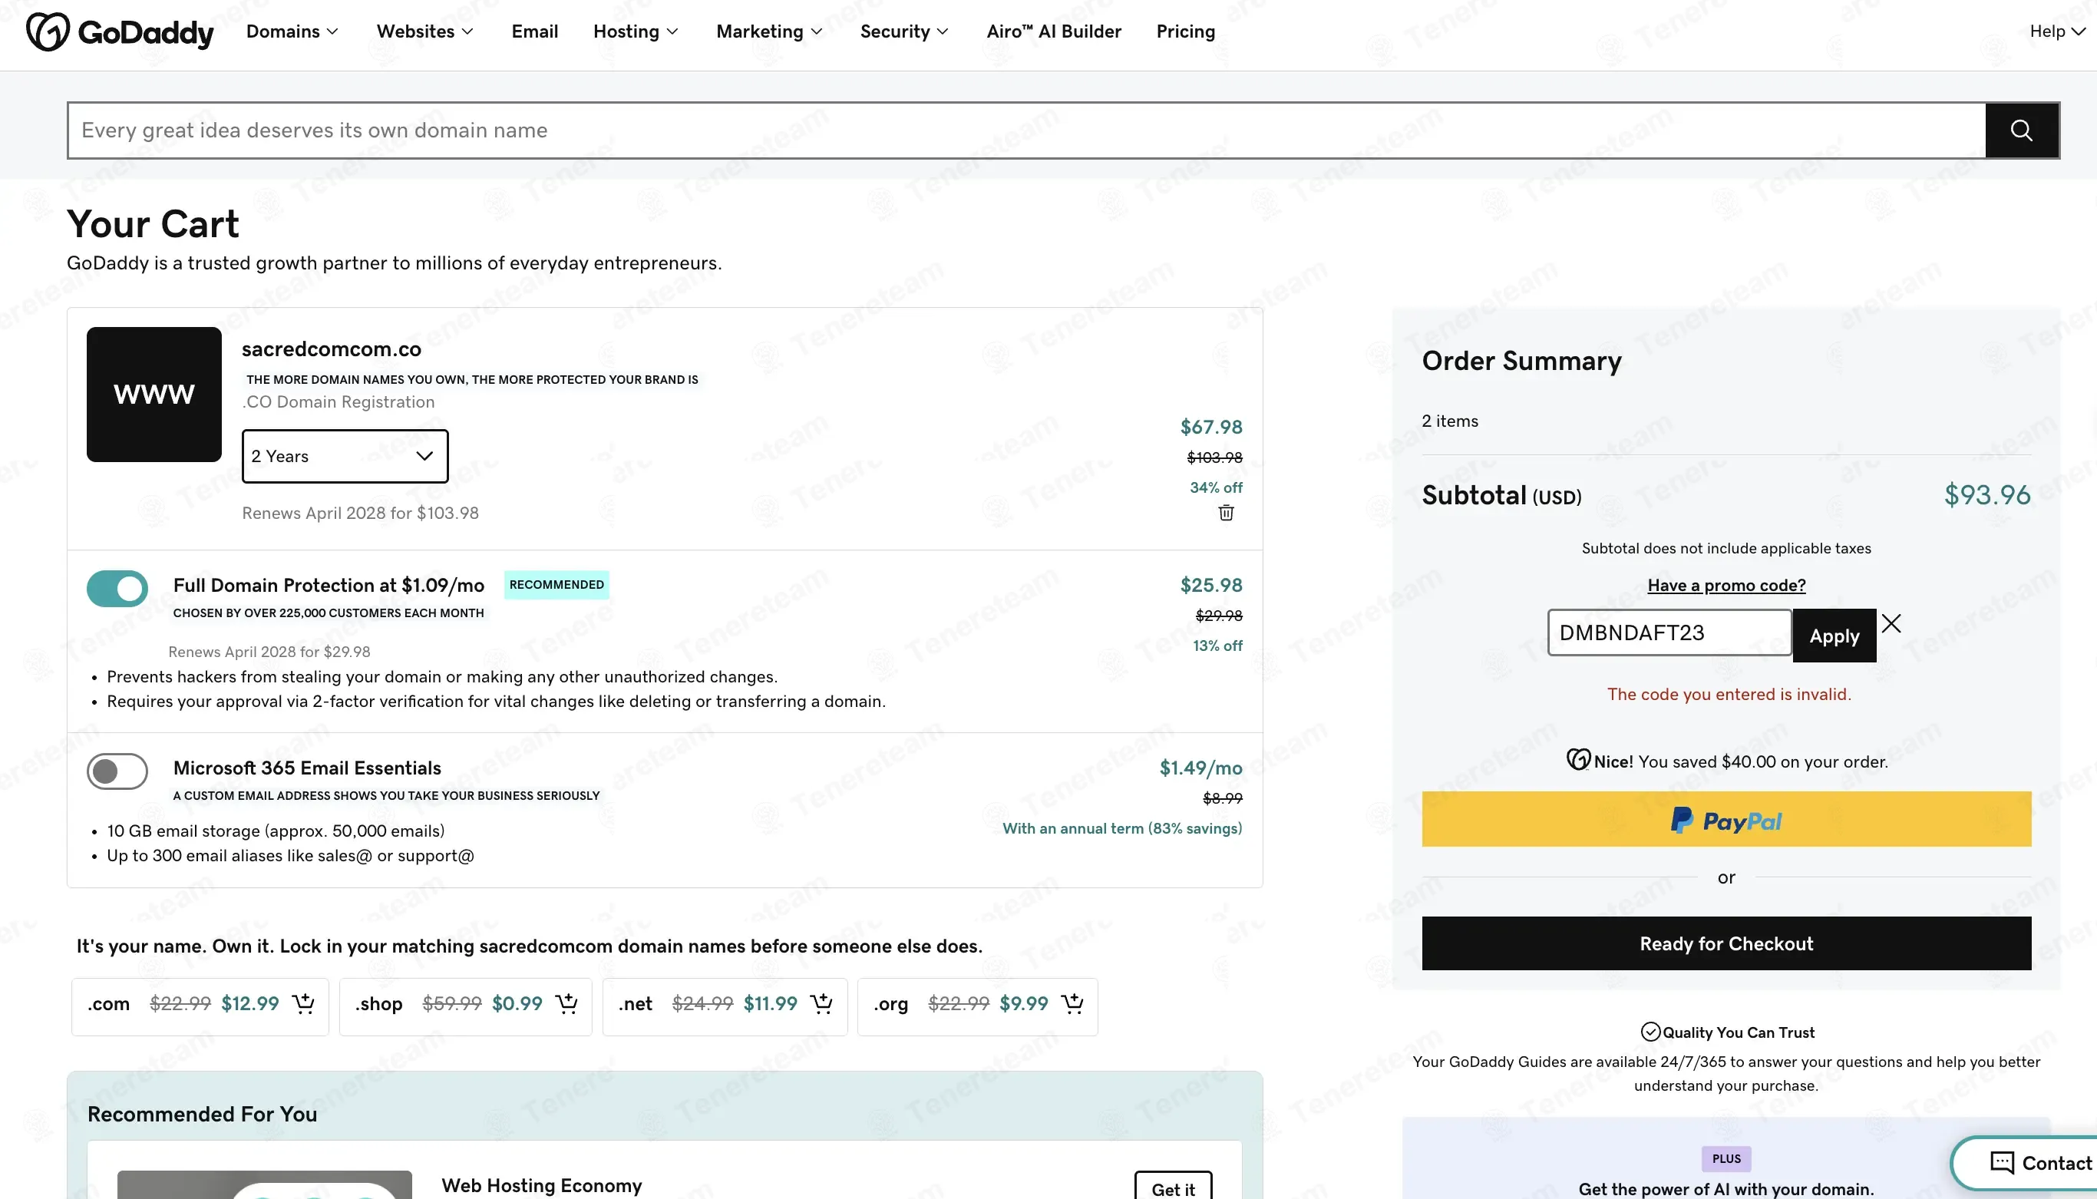The width and height of the screenshot is (2097, 1199).
Task: Click the Quality You Can Trust checkmark icon
Action: click(x=1650, y=1032)
